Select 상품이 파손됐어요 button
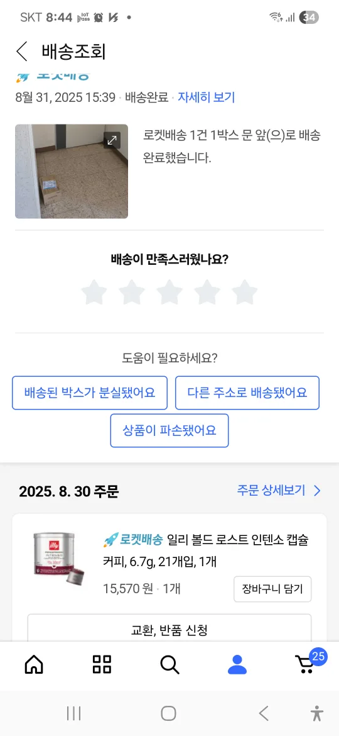Image resolution: width=339 pixels, height=736 pixels. [169, 430]
